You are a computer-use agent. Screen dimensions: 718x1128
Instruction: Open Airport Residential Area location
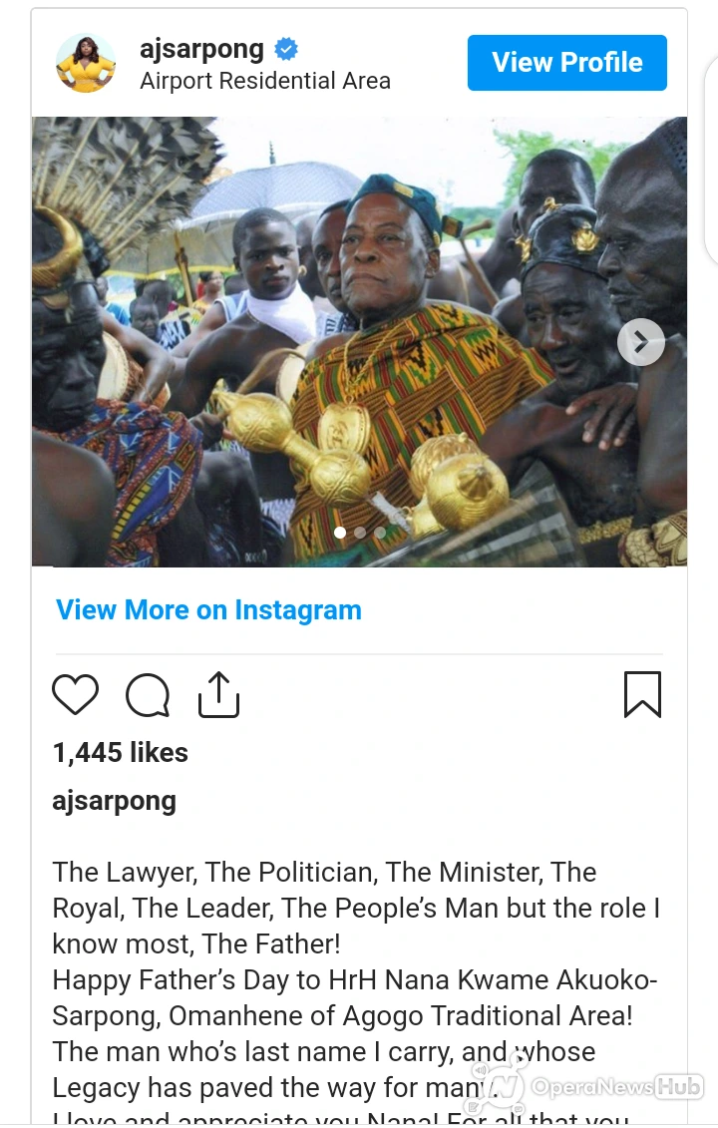click(x=265, y=81)
